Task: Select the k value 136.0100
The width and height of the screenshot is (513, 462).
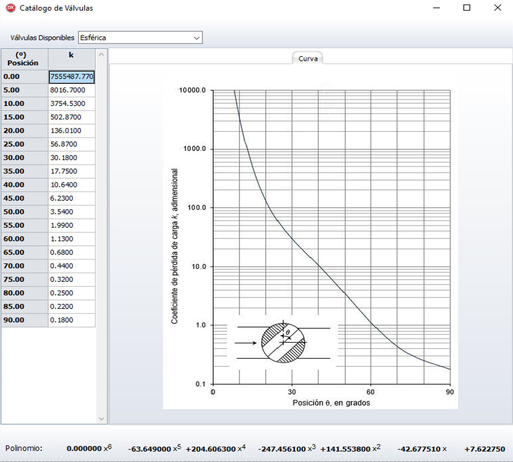Action: coord(72,131)
